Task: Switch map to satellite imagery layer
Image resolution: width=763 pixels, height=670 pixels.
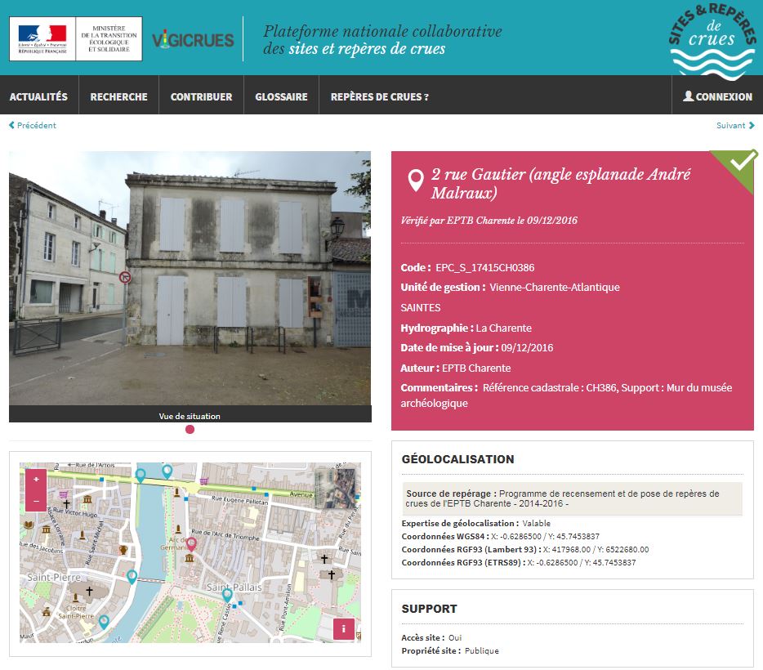Action: [341, 489]
